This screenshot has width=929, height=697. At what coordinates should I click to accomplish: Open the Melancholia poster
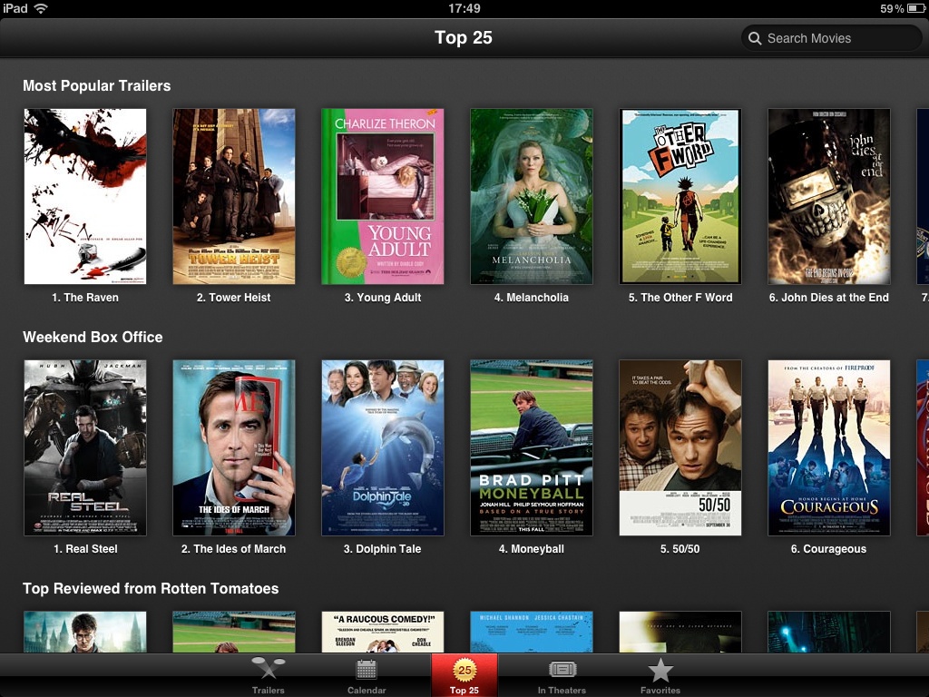[x=532, y=196]
